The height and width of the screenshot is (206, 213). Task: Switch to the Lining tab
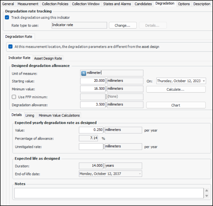(x=30, y=115)
